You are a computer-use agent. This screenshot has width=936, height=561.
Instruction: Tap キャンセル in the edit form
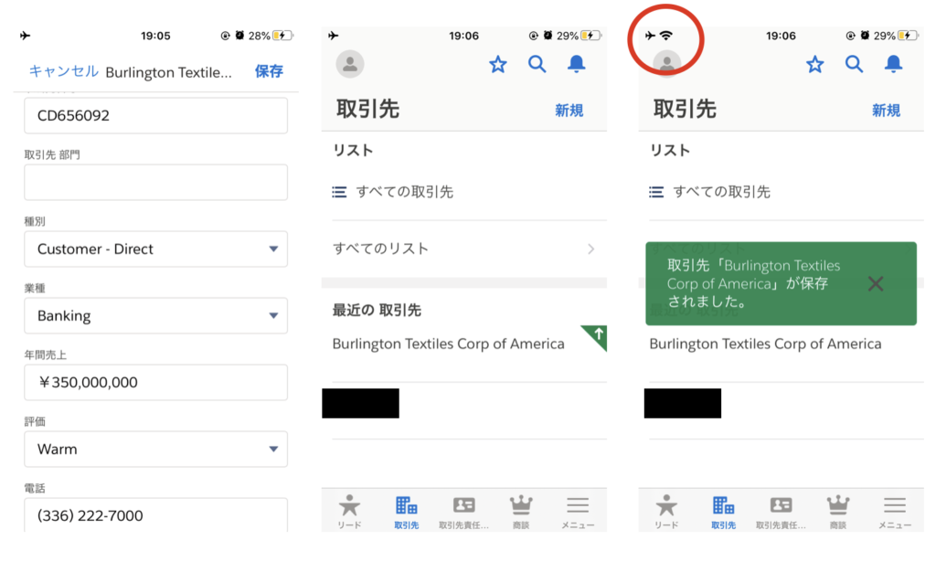click(64, 71)
